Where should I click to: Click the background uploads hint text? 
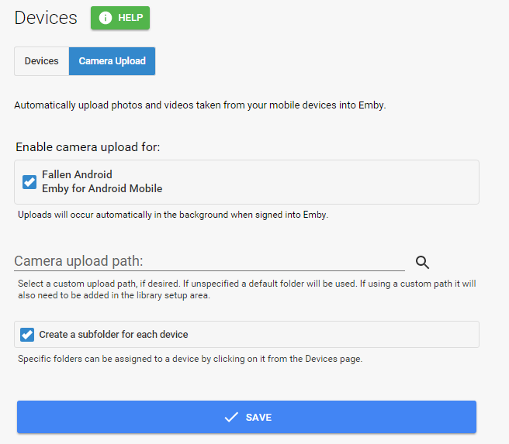pyautogui.click(x=173, y=215)
